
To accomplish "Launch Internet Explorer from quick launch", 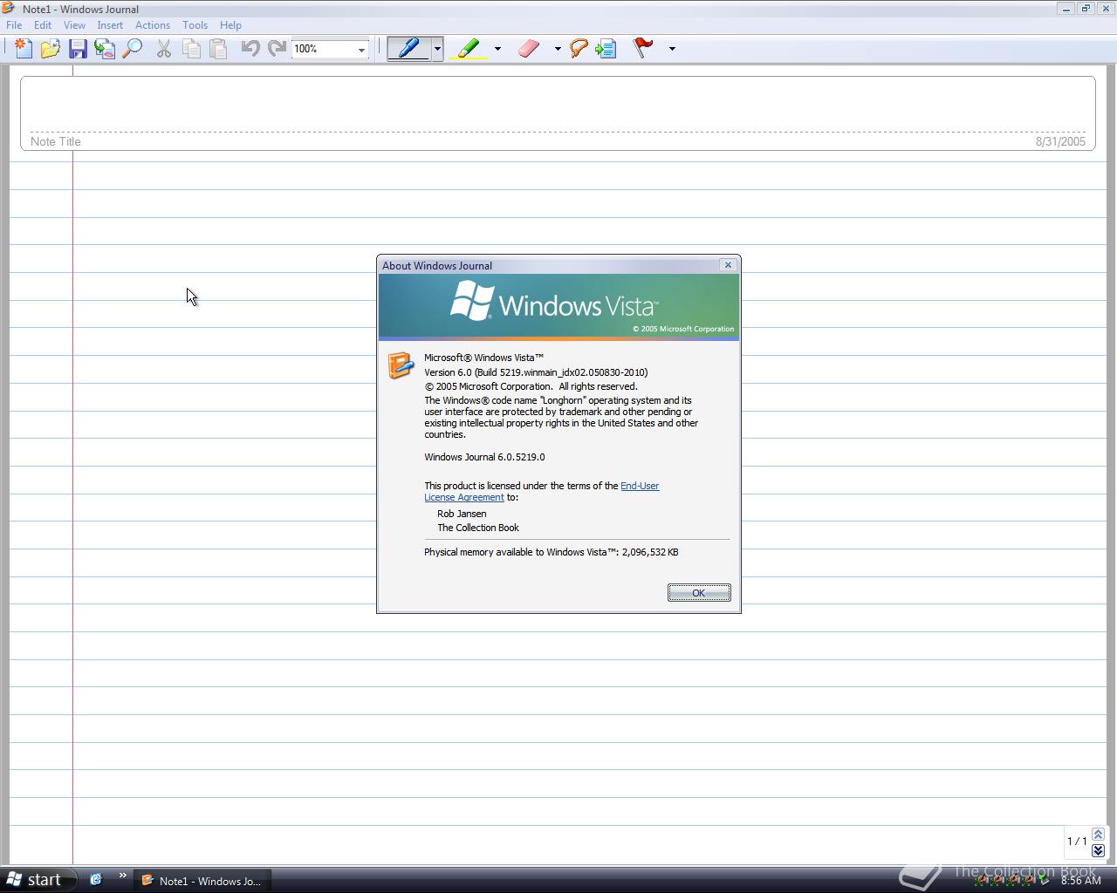I will pyautogui.click(x=96, y=880).
